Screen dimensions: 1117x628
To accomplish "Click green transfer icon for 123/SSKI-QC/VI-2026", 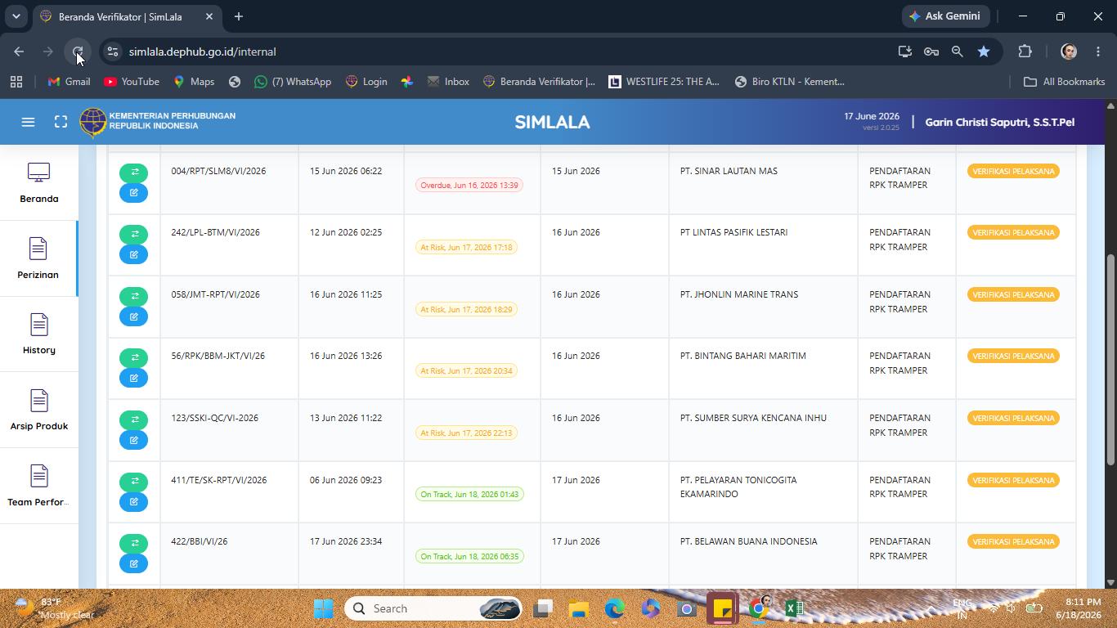I will (x=134, y=419).
